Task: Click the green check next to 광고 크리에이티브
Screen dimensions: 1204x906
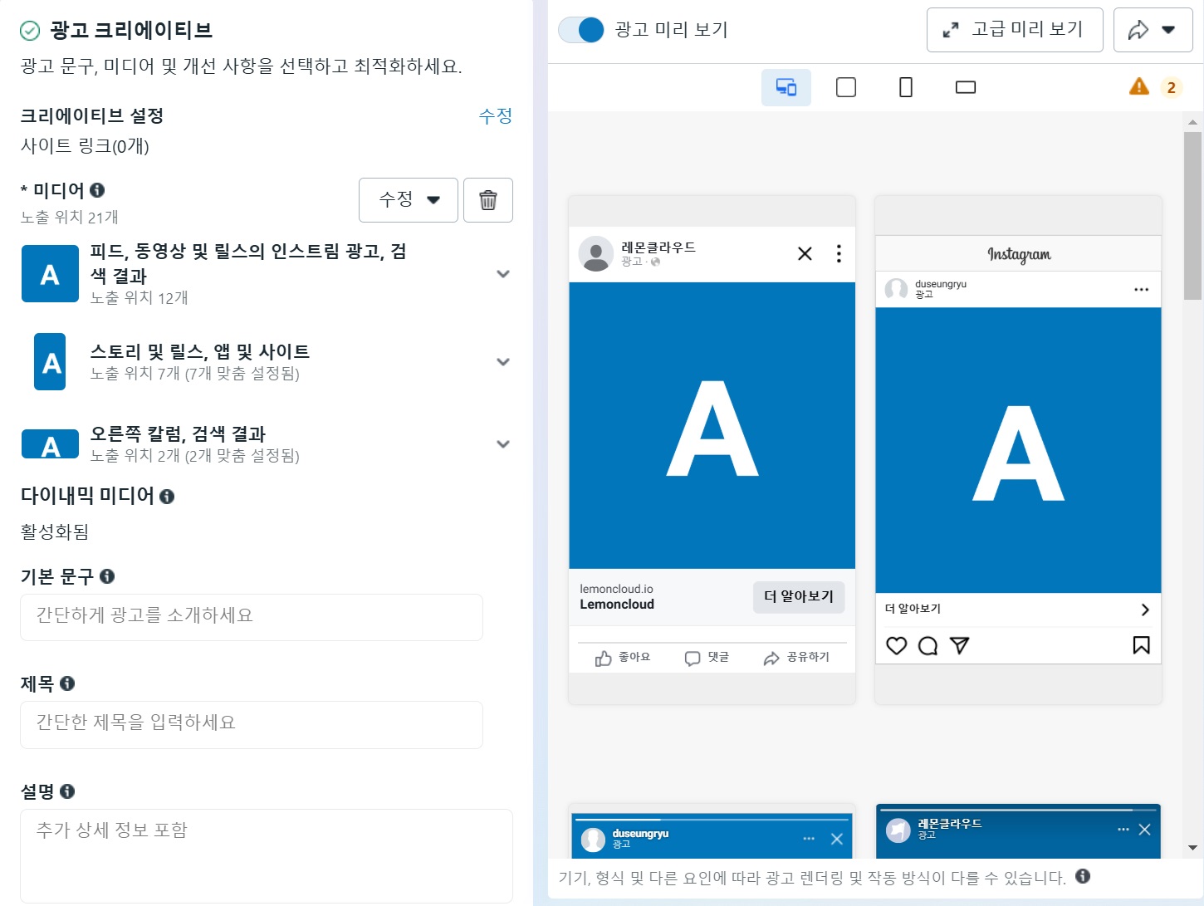Action: (30, 31)
